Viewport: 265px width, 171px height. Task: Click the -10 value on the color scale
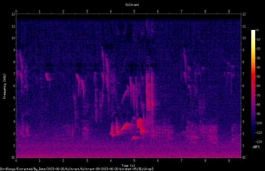click(x=258, y=39)
